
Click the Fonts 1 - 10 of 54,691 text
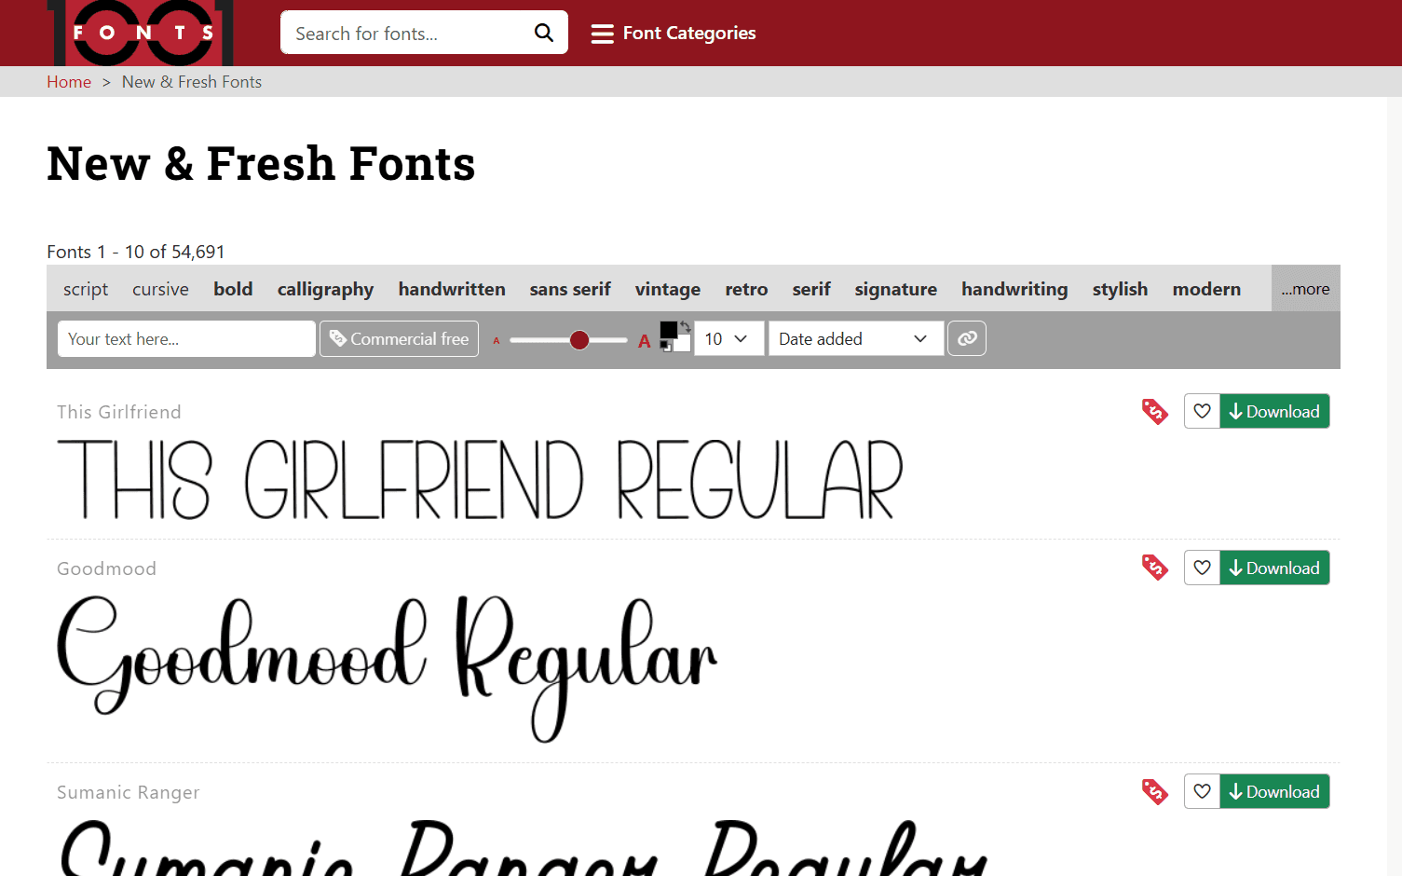coord(136,252)
